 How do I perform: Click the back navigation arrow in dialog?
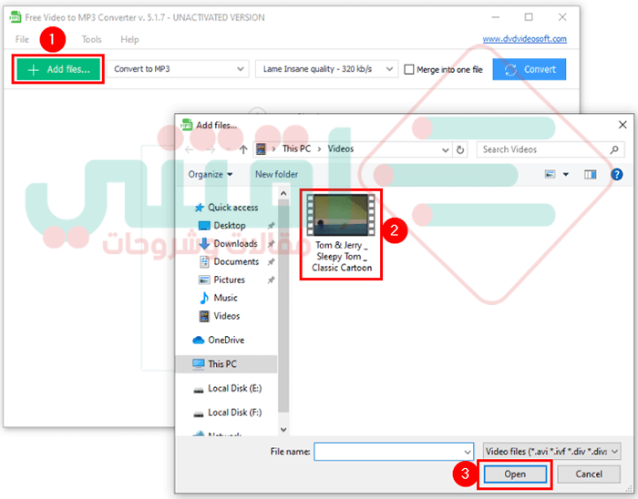[189, 149]
